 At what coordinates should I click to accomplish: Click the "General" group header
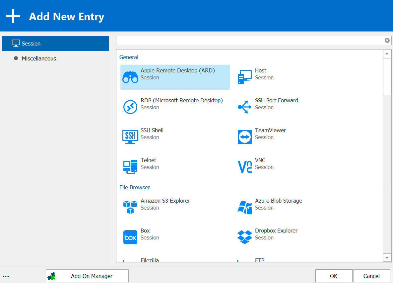click(x=129, y=57)
